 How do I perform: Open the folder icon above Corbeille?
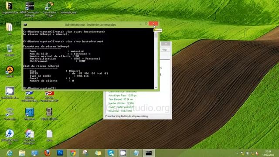(x=9, y=29)
